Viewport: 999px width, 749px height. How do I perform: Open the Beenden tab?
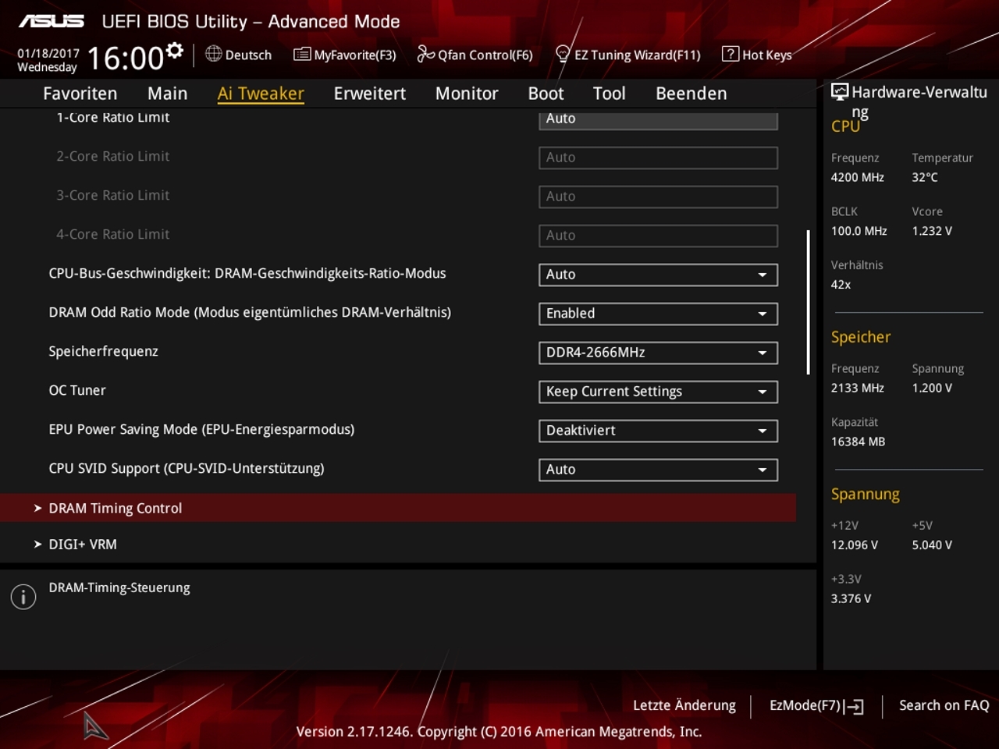[691, 94]
